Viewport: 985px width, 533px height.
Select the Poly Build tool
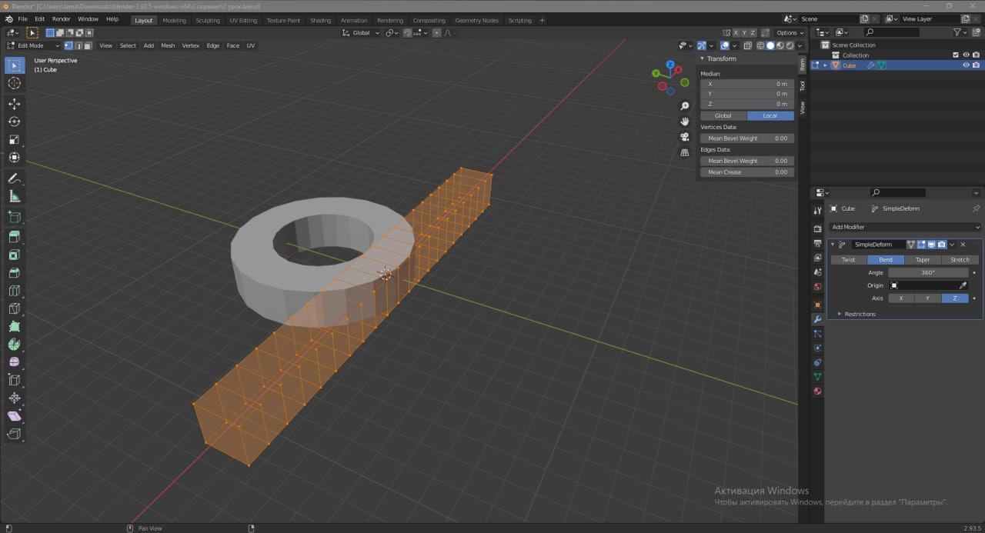(14, 327)
